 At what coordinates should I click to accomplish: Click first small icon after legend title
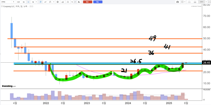click(x=30, y=6)
